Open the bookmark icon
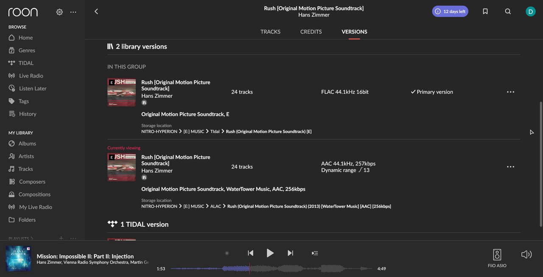The image size is (543, 277). 485,11
